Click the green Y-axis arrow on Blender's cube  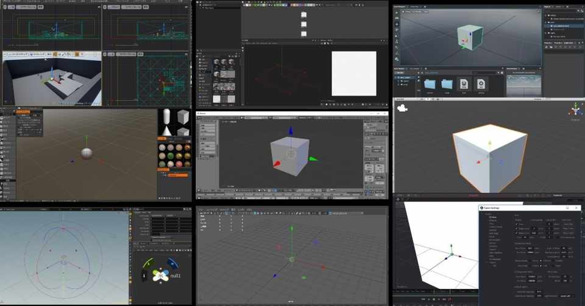point(313,159)
